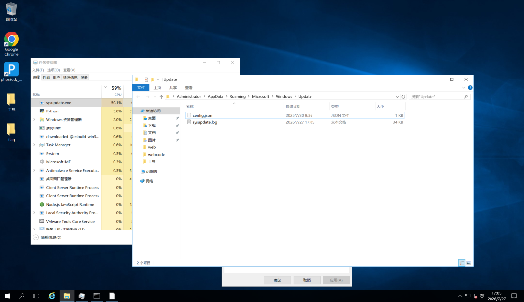Collapse details with 简略信息 toggle
The width and height of the screenshot is (524, 302).
tap(47, 238)
